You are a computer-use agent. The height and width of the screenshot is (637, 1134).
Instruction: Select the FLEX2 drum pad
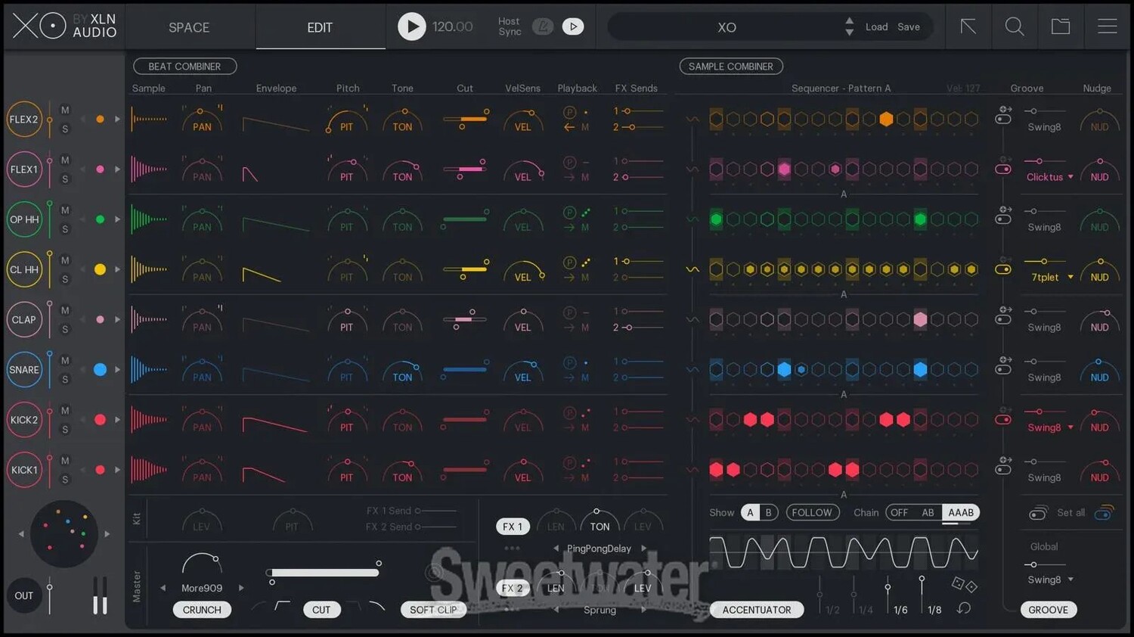(24, 120)
